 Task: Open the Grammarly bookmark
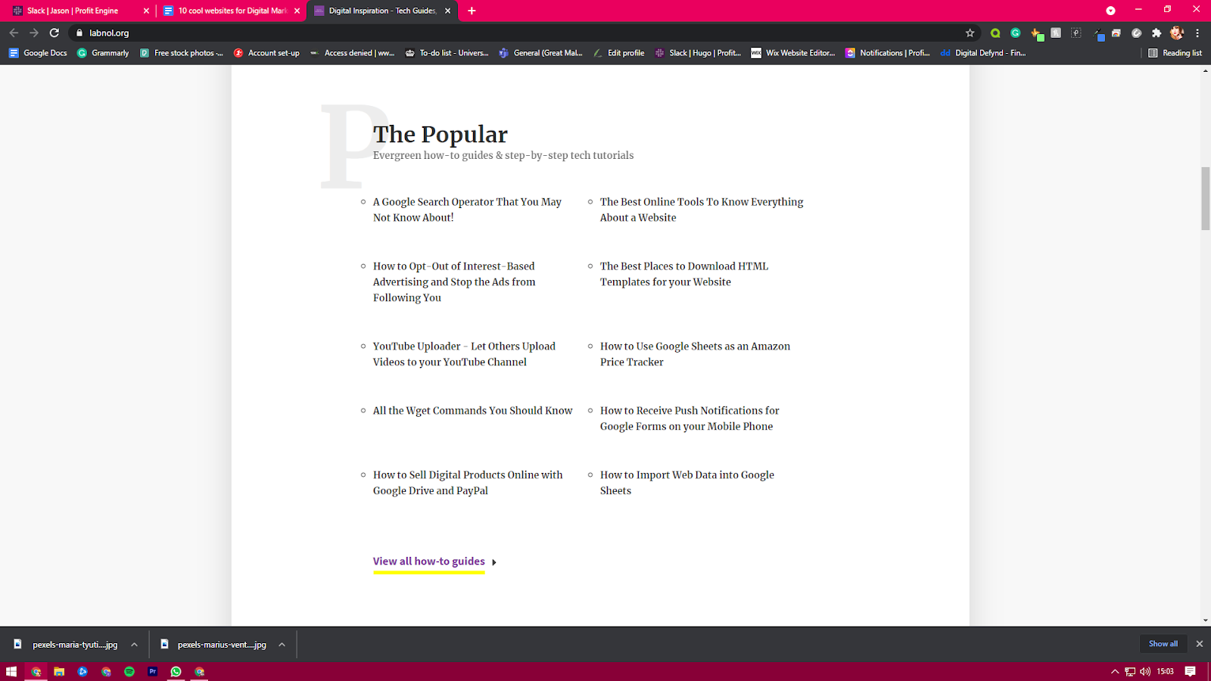(103, 53)
